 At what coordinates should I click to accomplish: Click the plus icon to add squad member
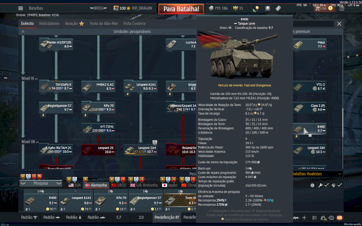(304, 217)
